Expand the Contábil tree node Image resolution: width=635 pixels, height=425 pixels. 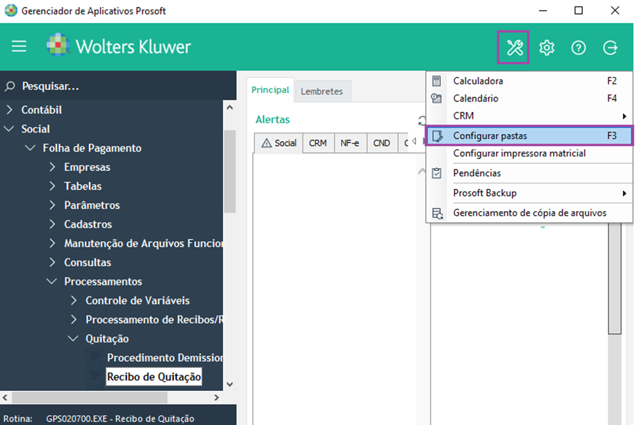[10, 109]
